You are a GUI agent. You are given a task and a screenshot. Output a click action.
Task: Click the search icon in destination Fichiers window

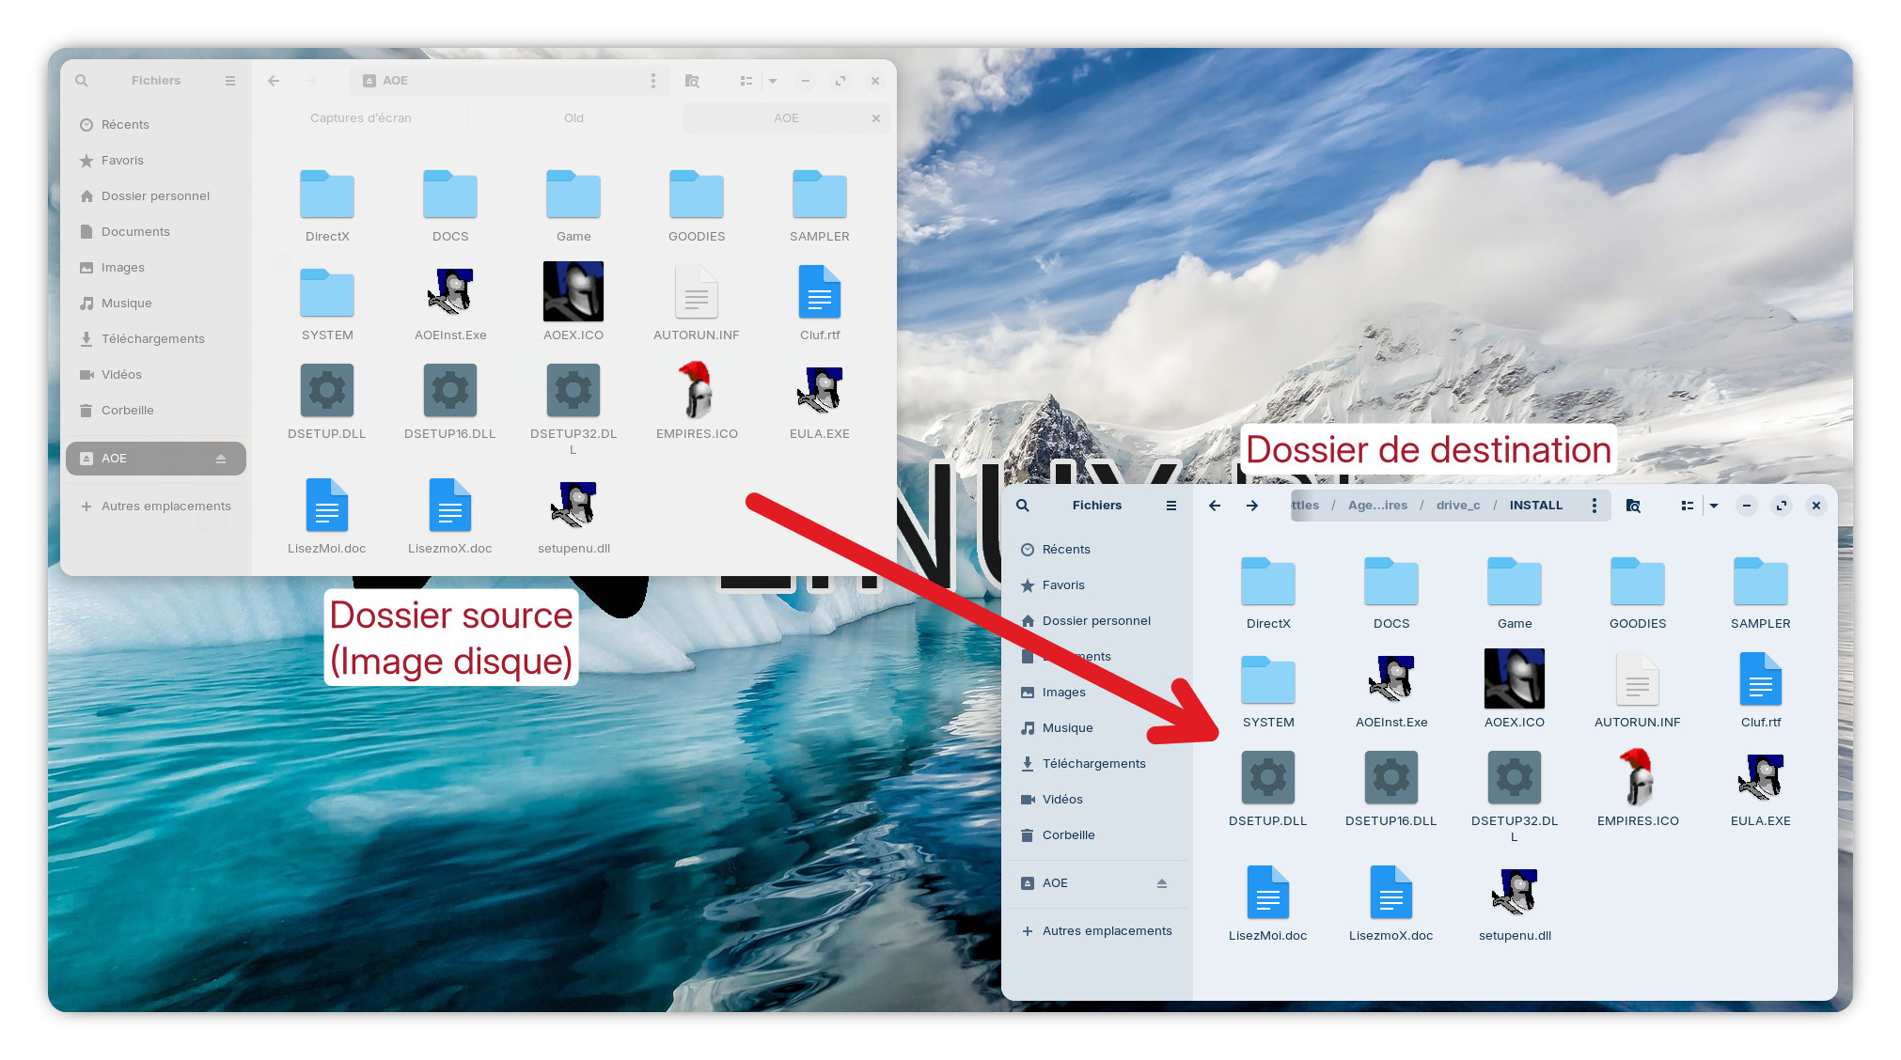click(1023, 506)
